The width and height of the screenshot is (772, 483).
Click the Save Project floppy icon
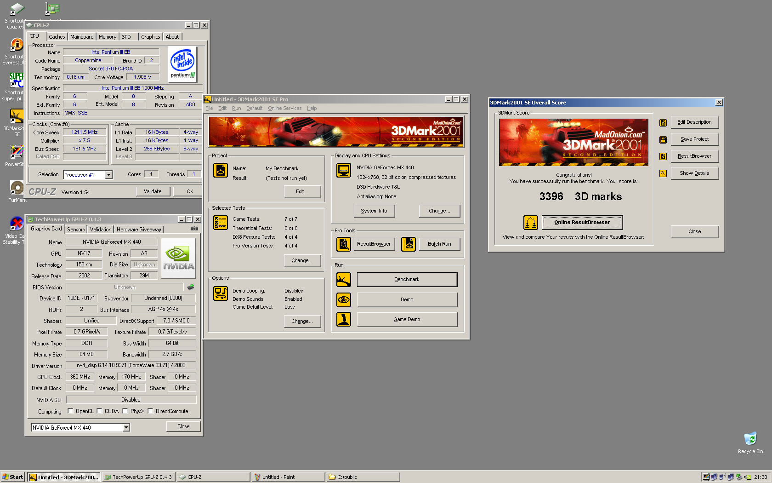tap(663, 139)
